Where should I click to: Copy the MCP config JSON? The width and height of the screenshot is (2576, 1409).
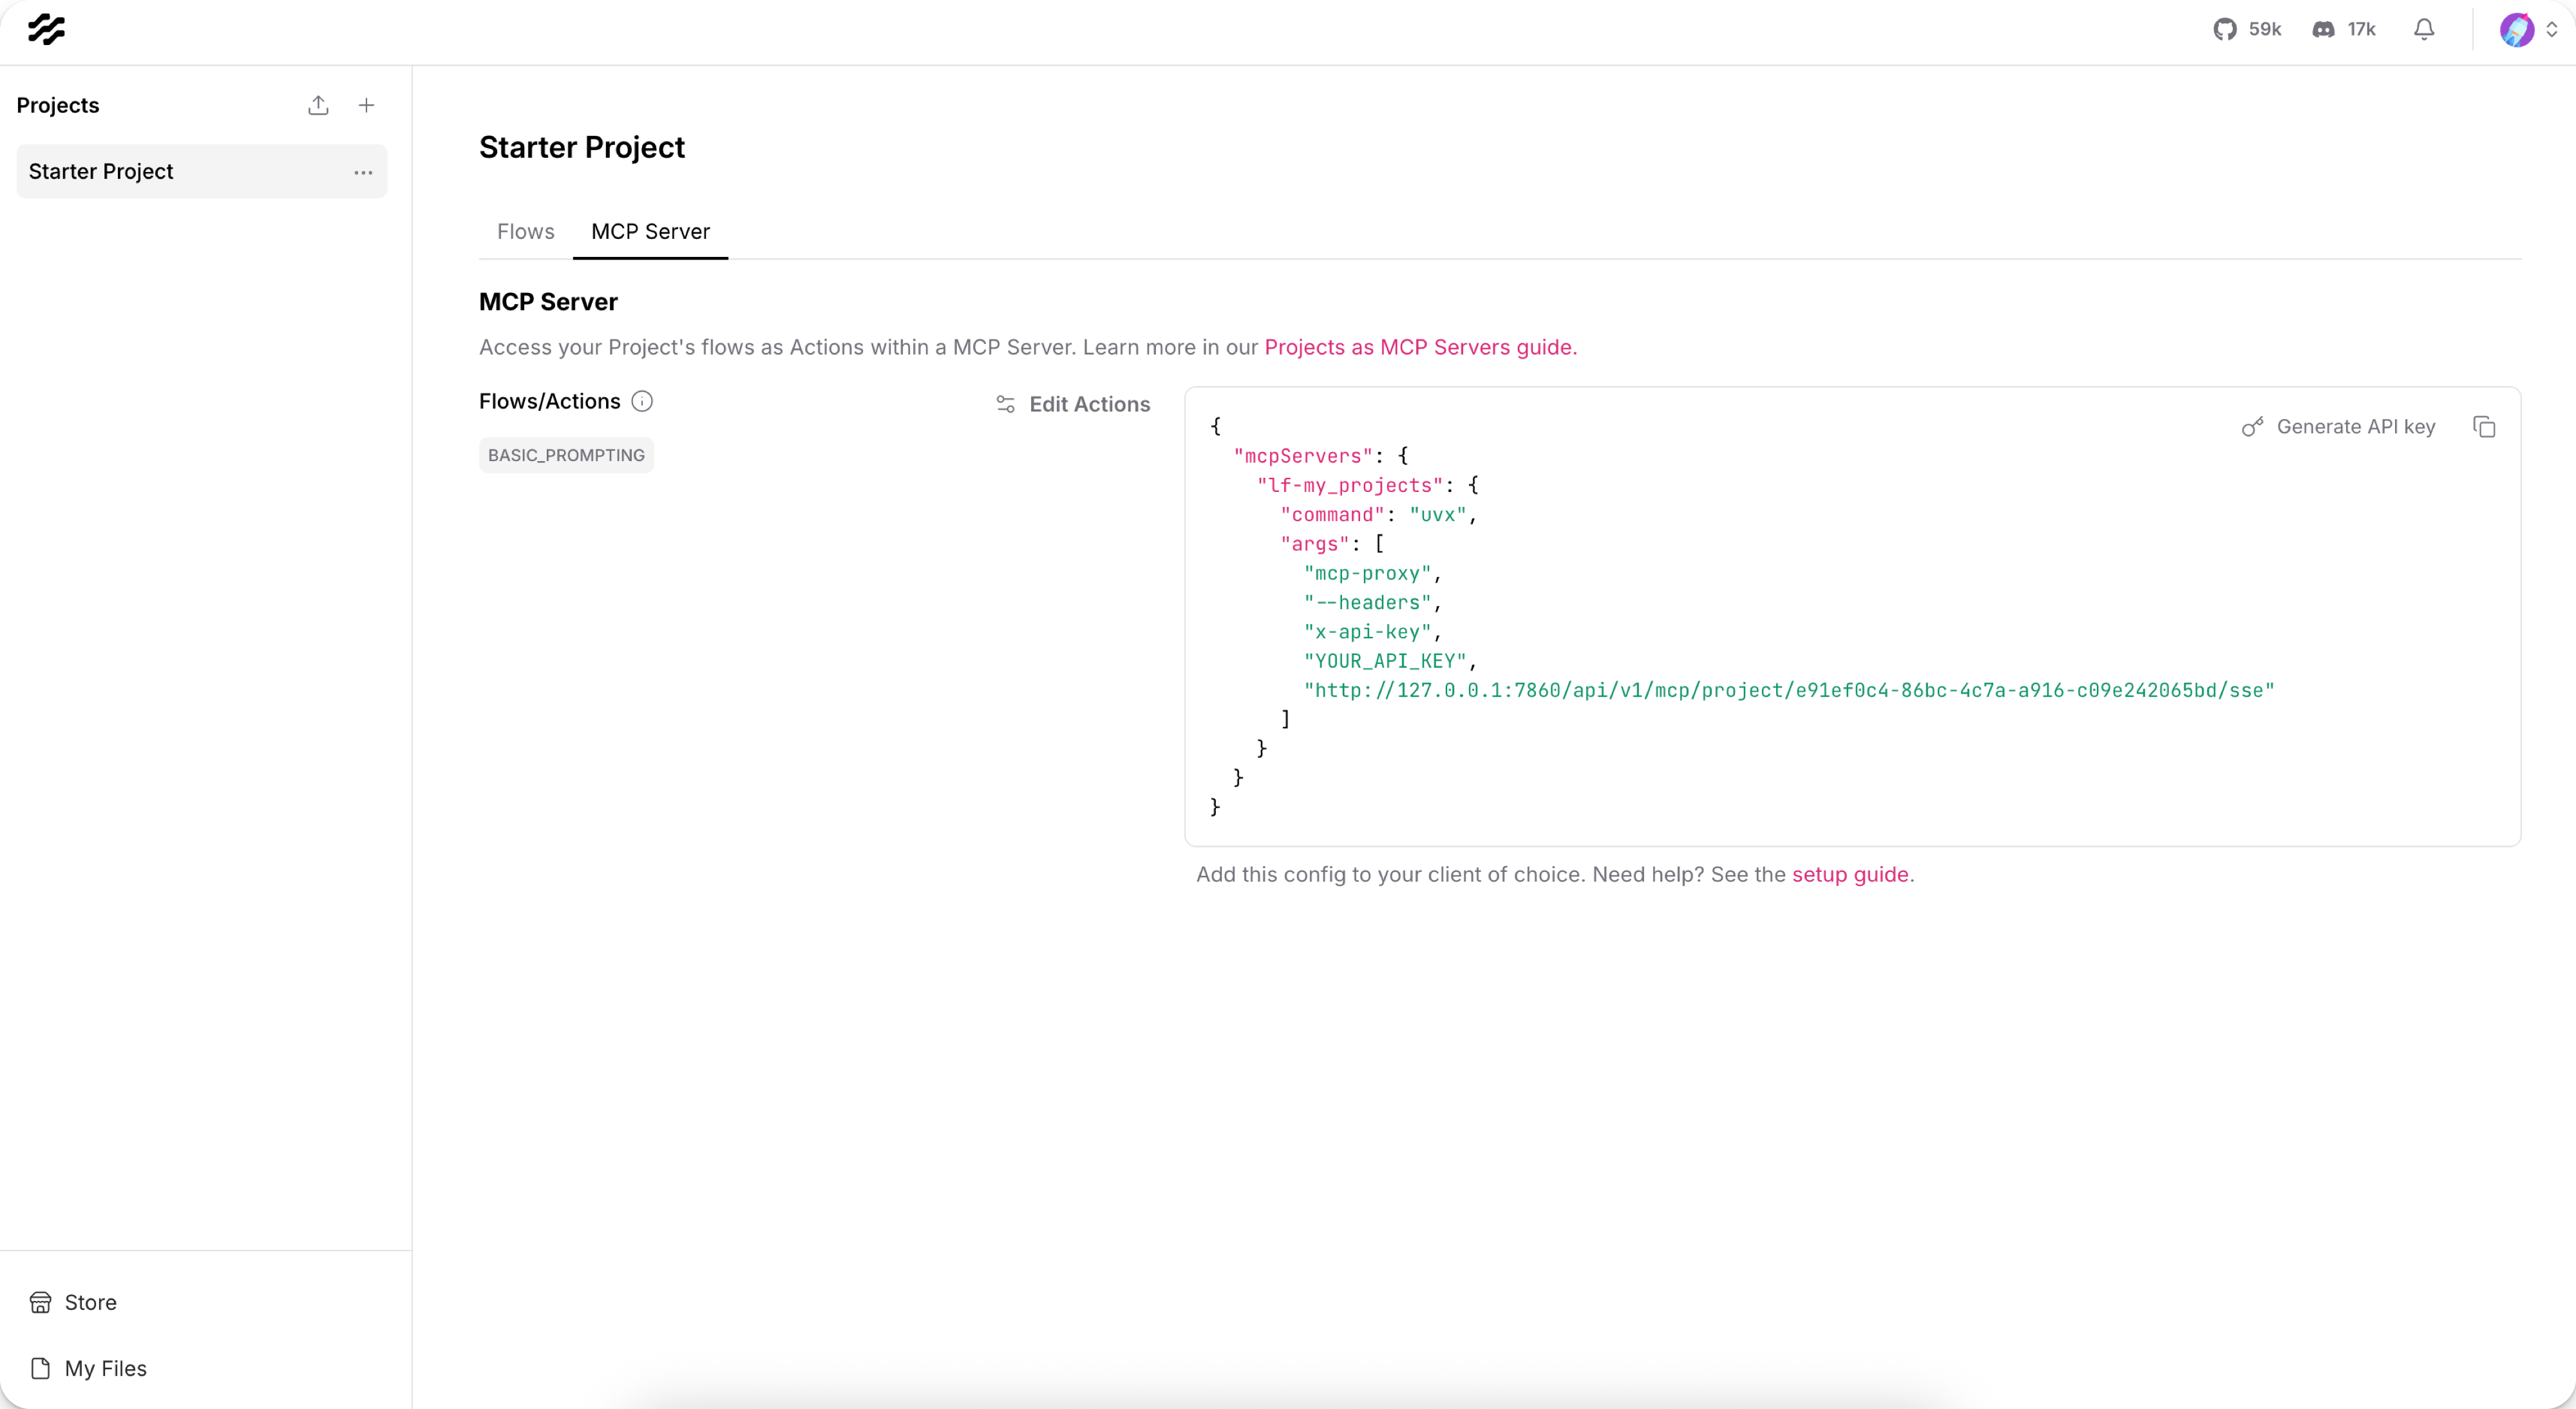click(x=2484, y=427)
